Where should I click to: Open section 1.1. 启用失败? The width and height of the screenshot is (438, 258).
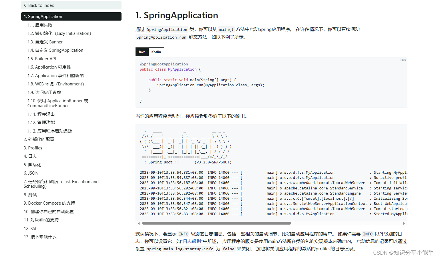(x=40, y=25)
